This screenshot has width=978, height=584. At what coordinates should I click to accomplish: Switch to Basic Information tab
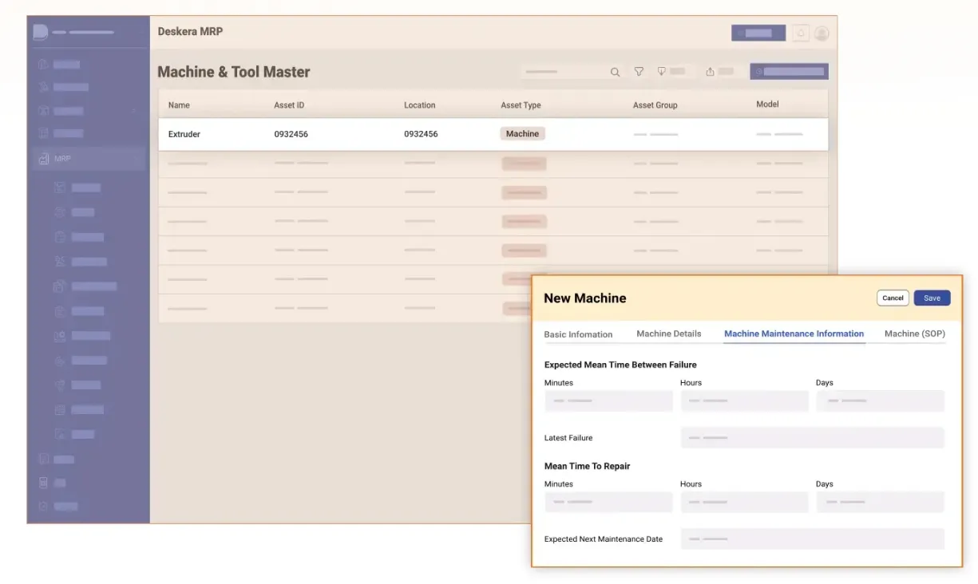point(578,334)
